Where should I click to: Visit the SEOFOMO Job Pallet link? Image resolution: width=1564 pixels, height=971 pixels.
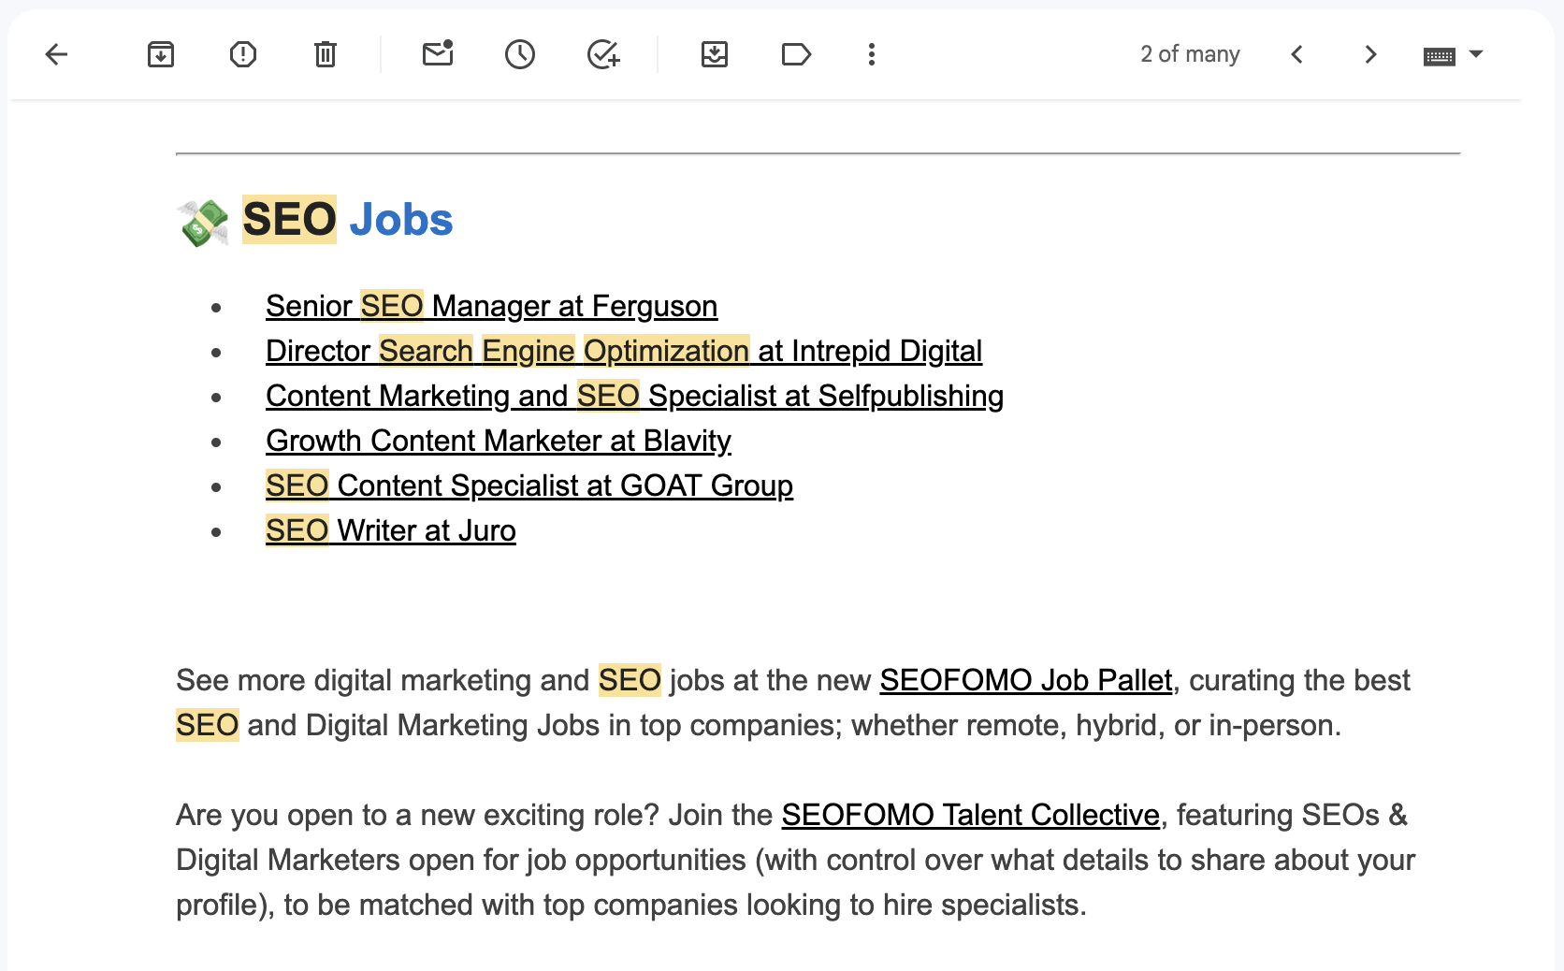point(1026,680)
